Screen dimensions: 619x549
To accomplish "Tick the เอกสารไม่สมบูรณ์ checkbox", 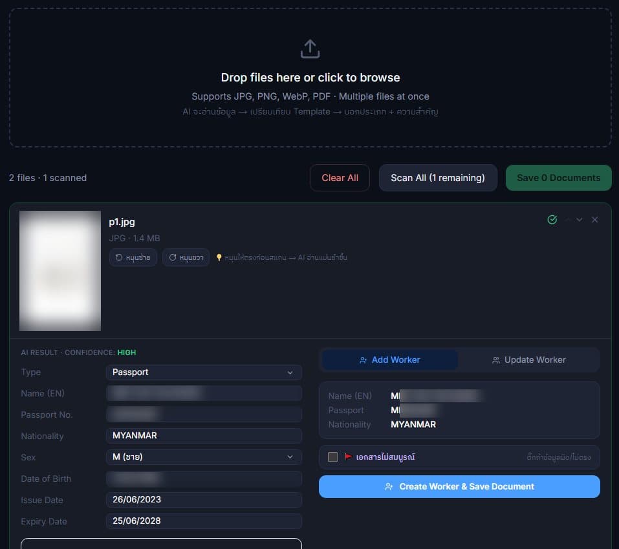I will [x=333, y=457].
